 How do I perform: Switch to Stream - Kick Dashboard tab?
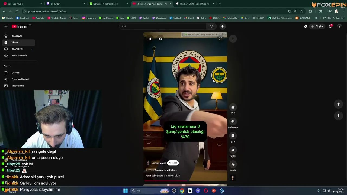pos(108,4)
